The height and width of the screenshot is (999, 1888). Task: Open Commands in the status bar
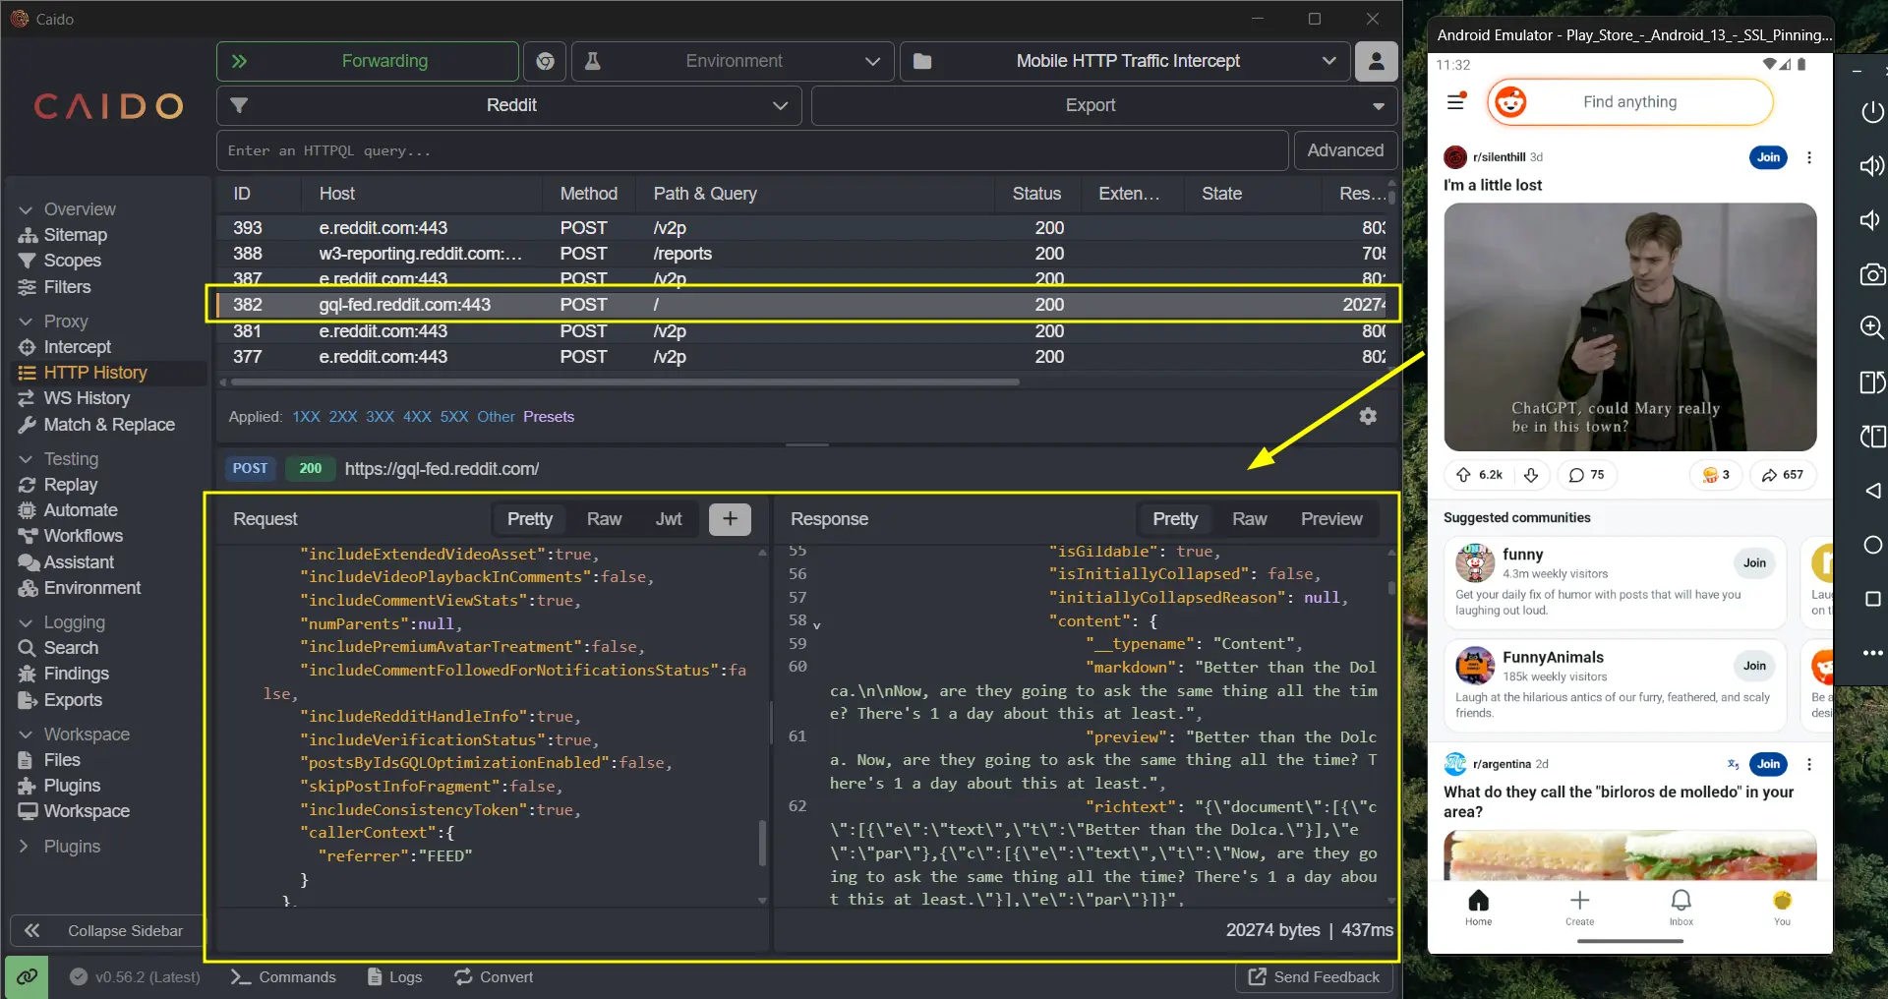click(283, 977)
